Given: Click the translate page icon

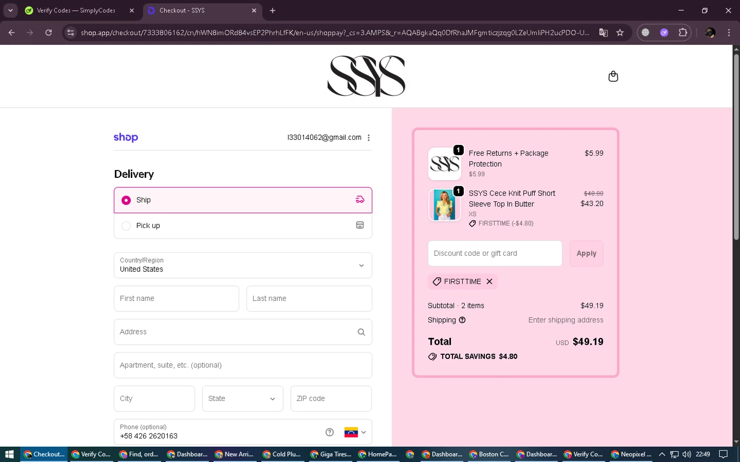Looking at the screenshot, I should point(603,33).
